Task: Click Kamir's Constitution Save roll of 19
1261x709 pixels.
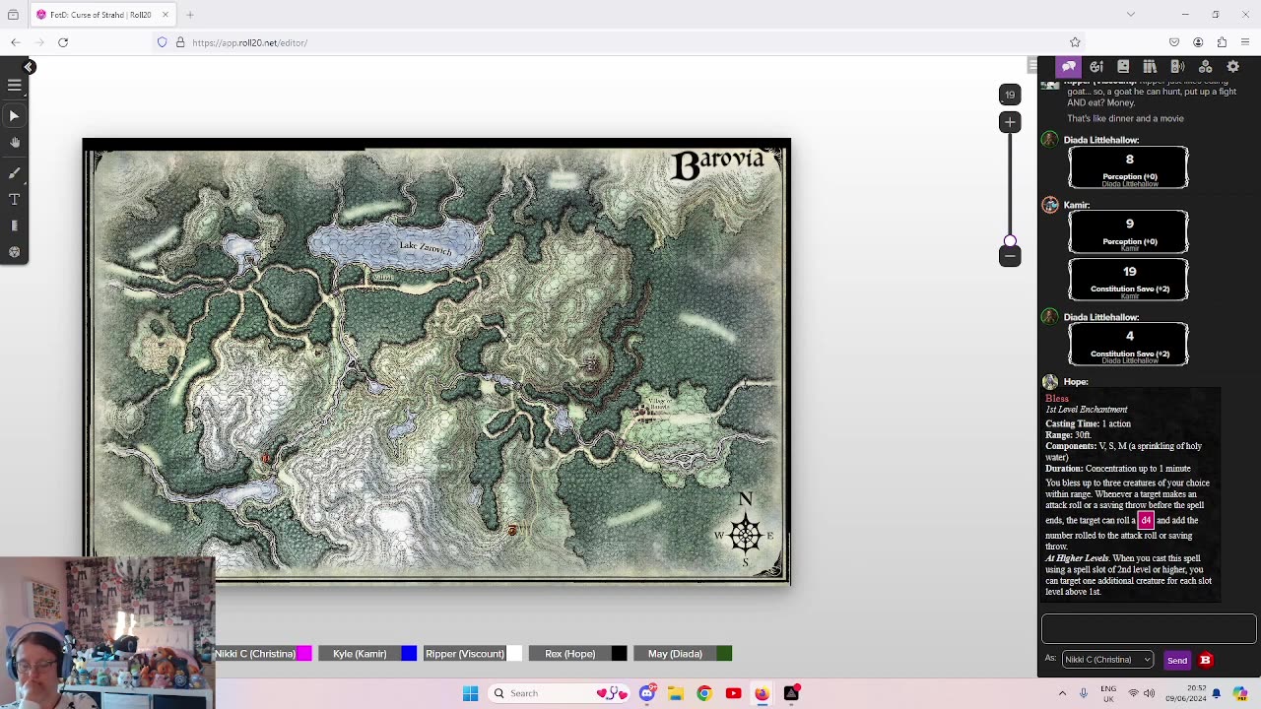Action: pyautogui.click(x=1129, y=279)
